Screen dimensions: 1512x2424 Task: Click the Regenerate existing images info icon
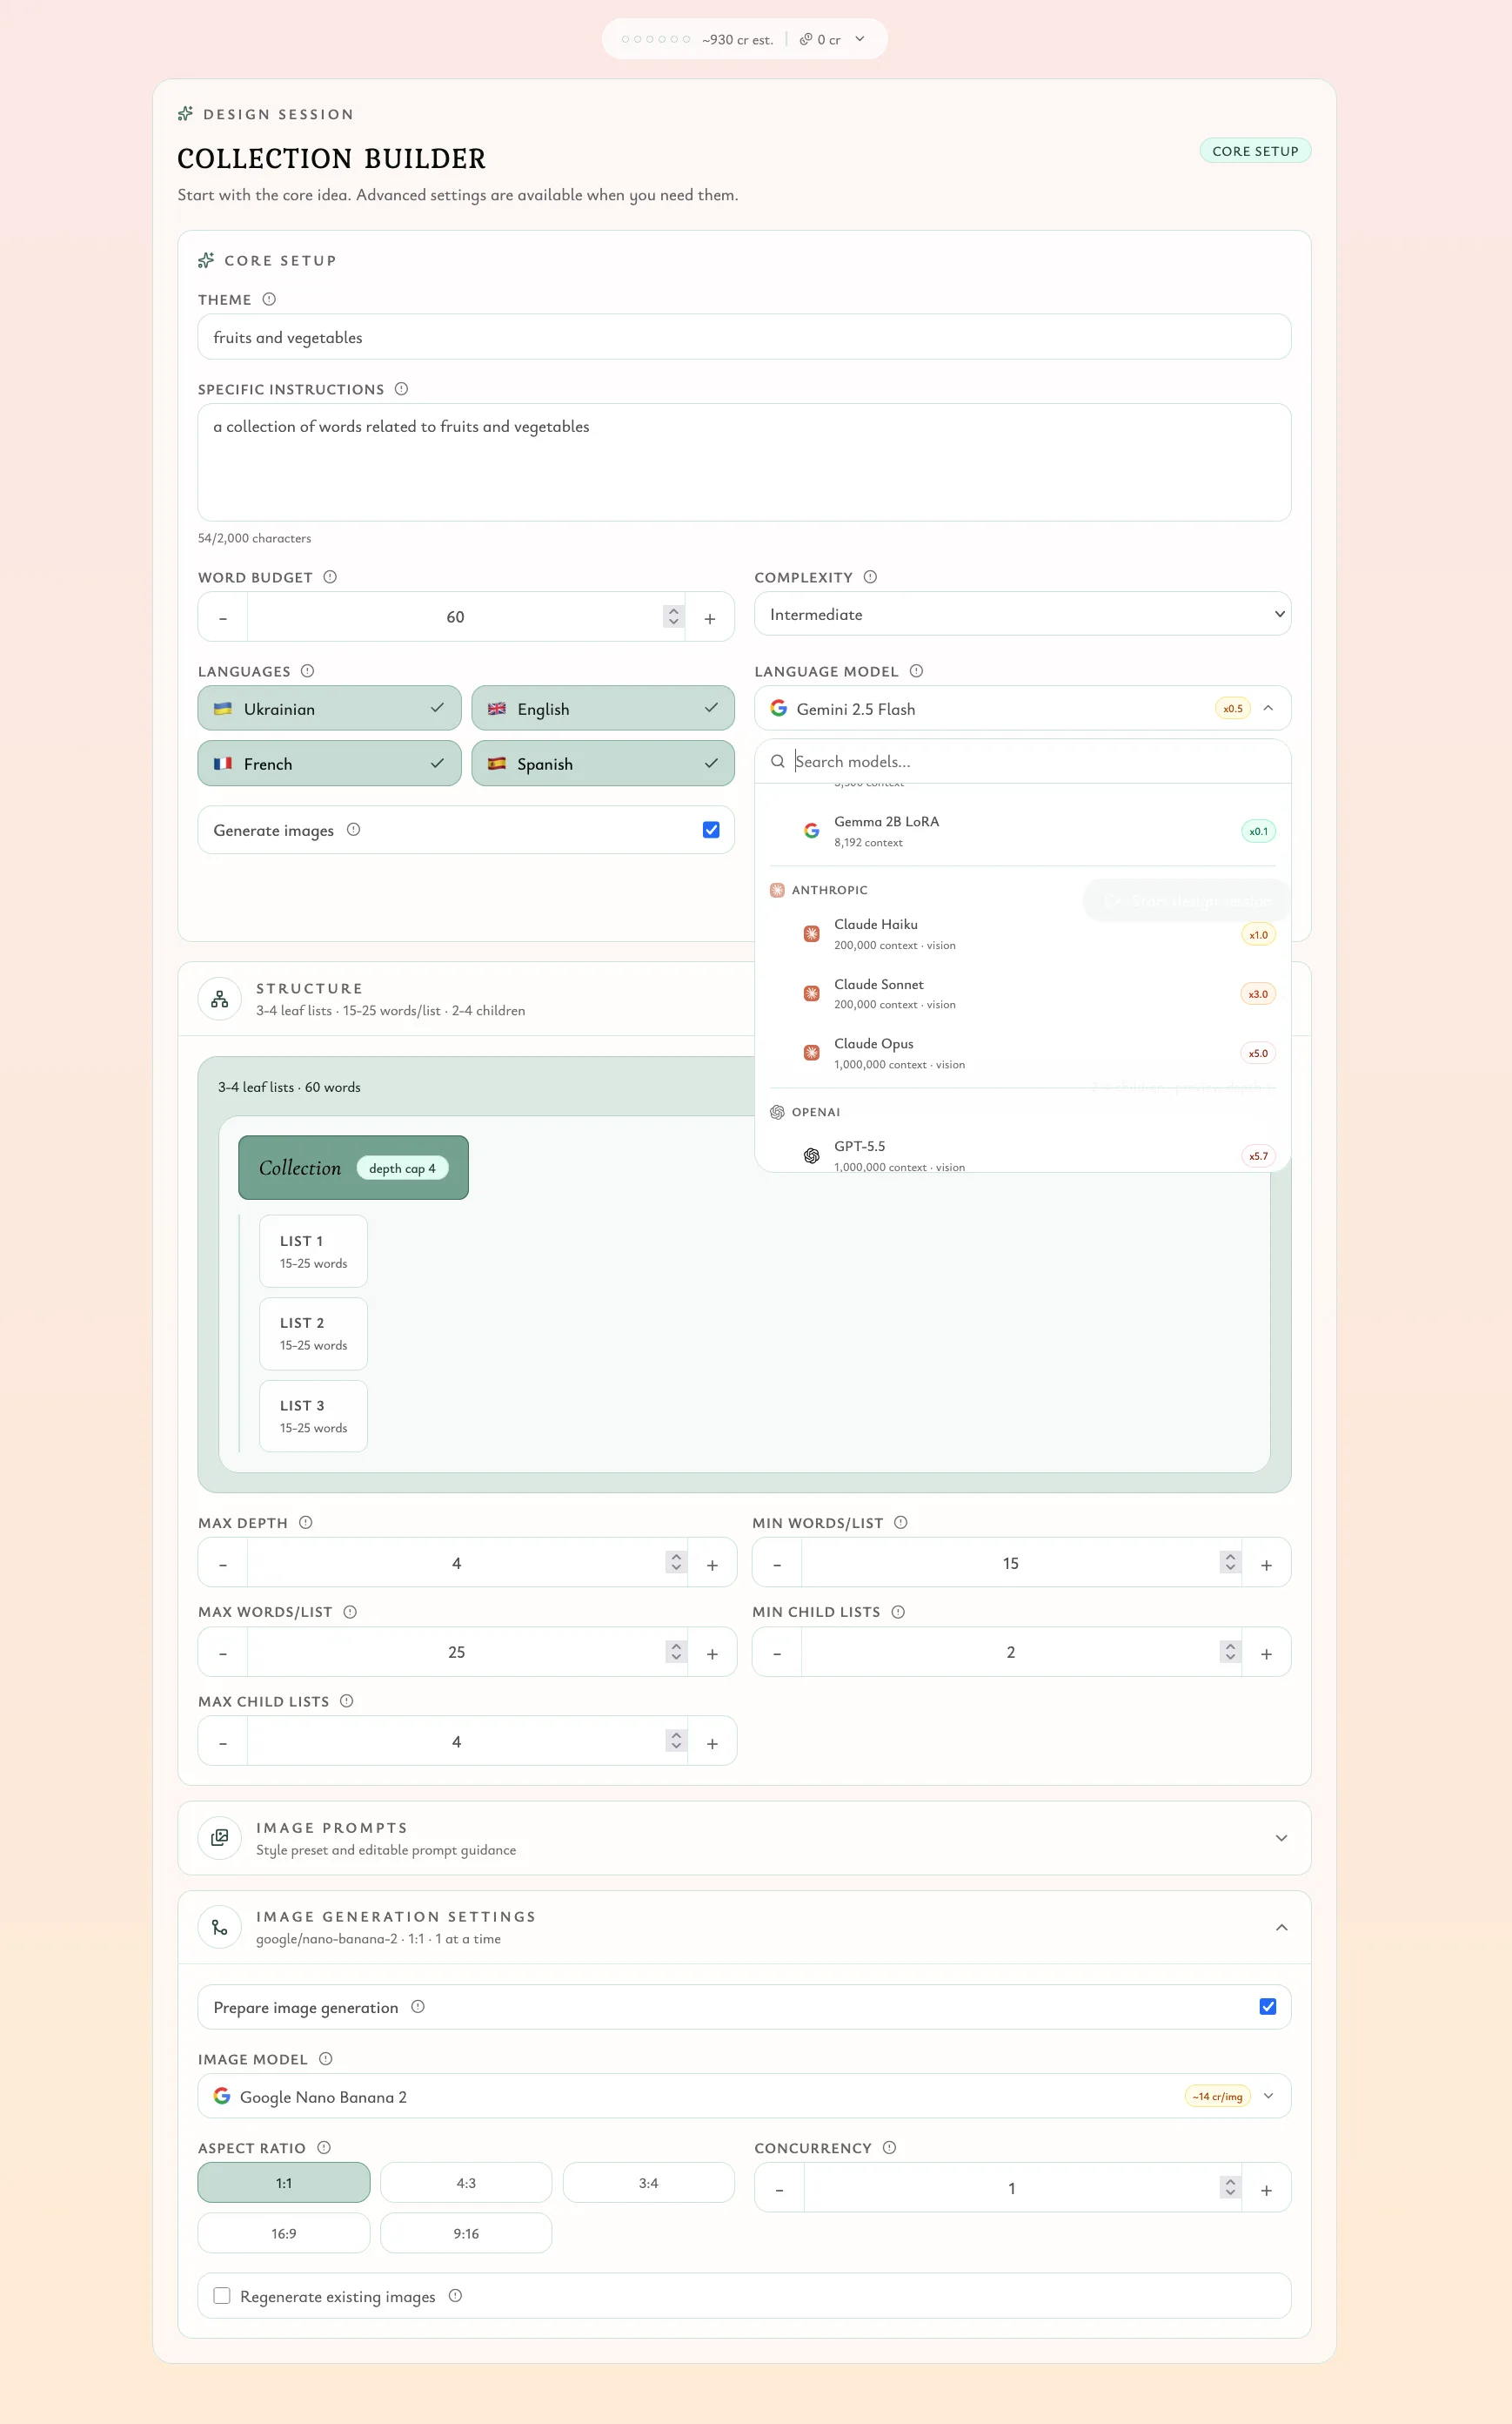tap(455, 2295)
